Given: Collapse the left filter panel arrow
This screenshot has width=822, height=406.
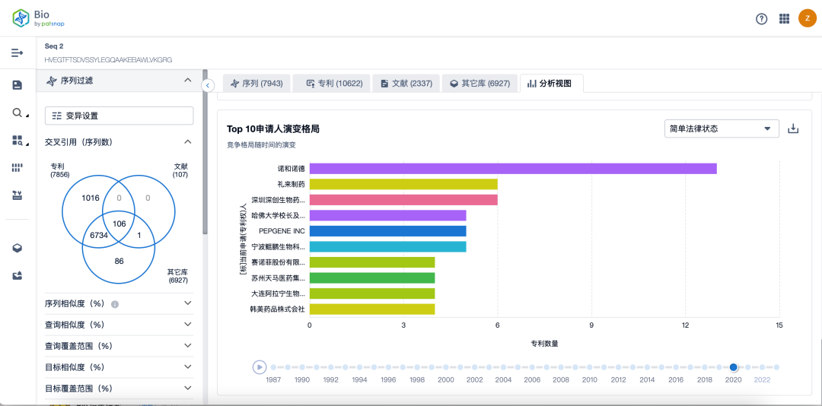Looking at the screenshot, I should (208, 85).
